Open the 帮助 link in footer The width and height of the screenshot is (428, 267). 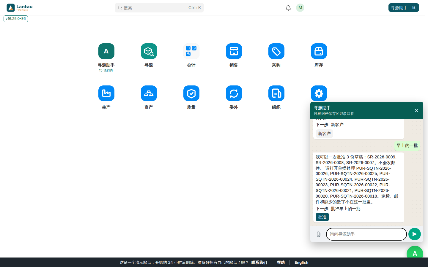pos(281,263)
